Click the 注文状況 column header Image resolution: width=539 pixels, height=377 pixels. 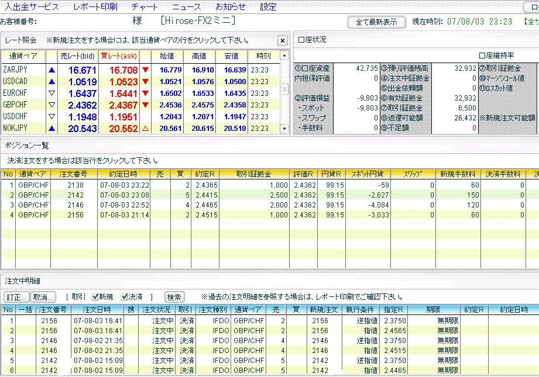click(157, 310)
